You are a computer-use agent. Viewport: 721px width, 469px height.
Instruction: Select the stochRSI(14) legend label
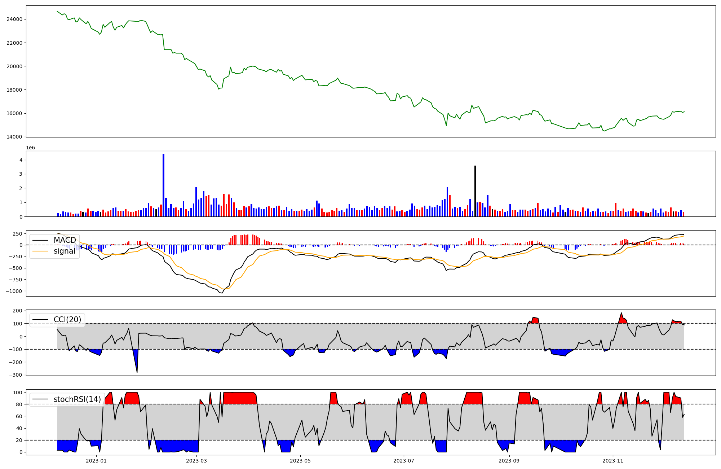click(77, 399)
